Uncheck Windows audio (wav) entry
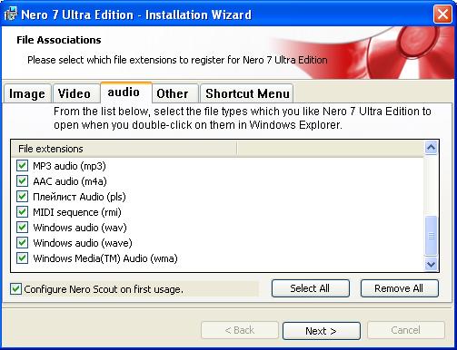 point(22,228)
